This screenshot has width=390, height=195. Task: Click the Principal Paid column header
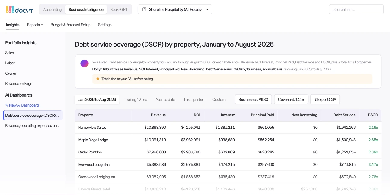click(263, 115)
